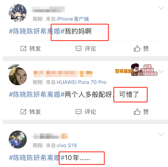Like the second post with the thumbs-up icon
The width and height of the screenshot is (168, 167).
[137, 112]
